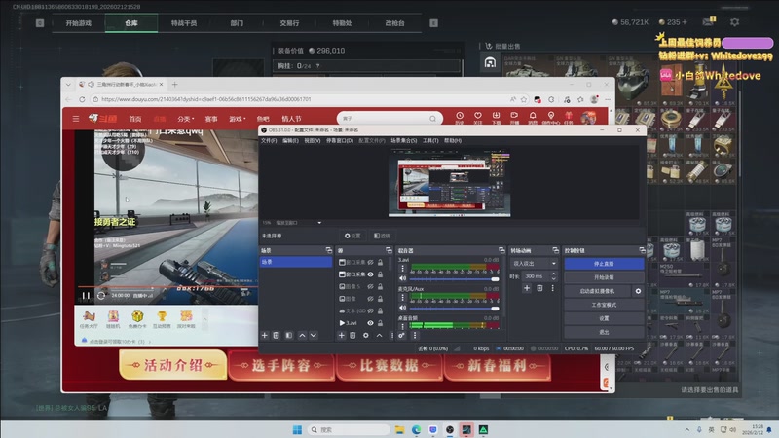The height and width of the screenshot is (438, 779).
Task: Open scene filters icon in scenes panel
Action: (289, 336)
